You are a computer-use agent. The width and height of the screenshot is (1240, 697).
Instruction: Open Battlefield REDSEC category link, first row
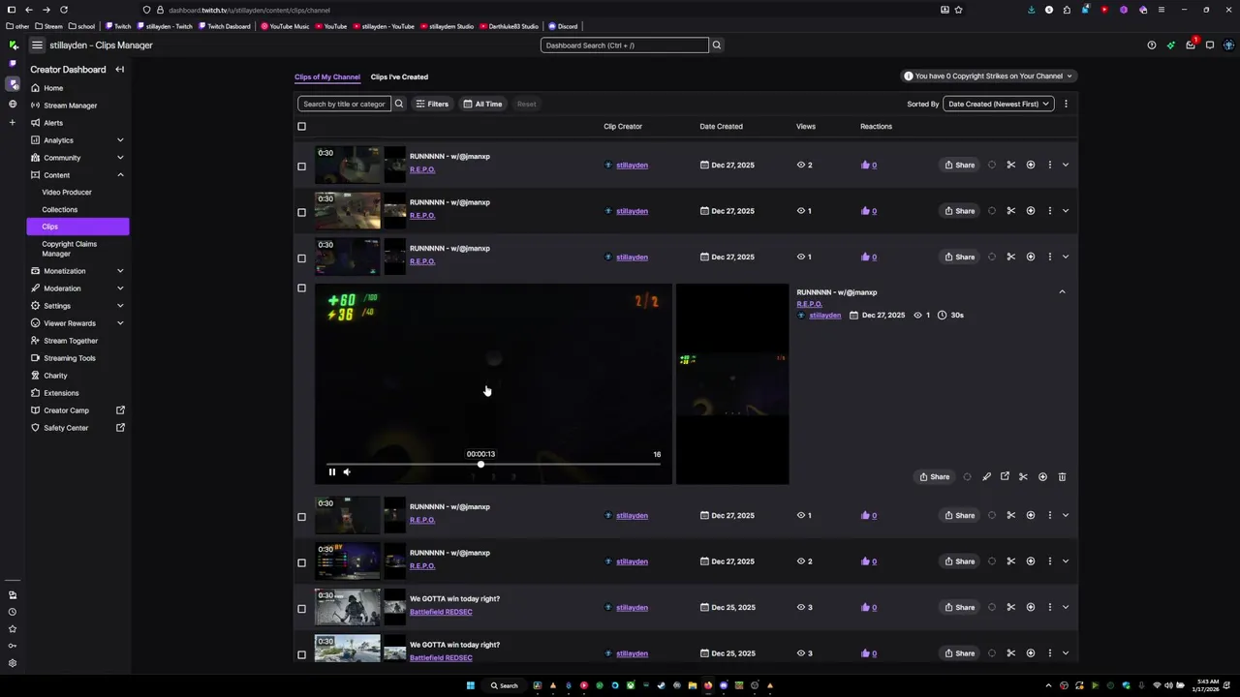pyautogui.click(x=441, y=612)
